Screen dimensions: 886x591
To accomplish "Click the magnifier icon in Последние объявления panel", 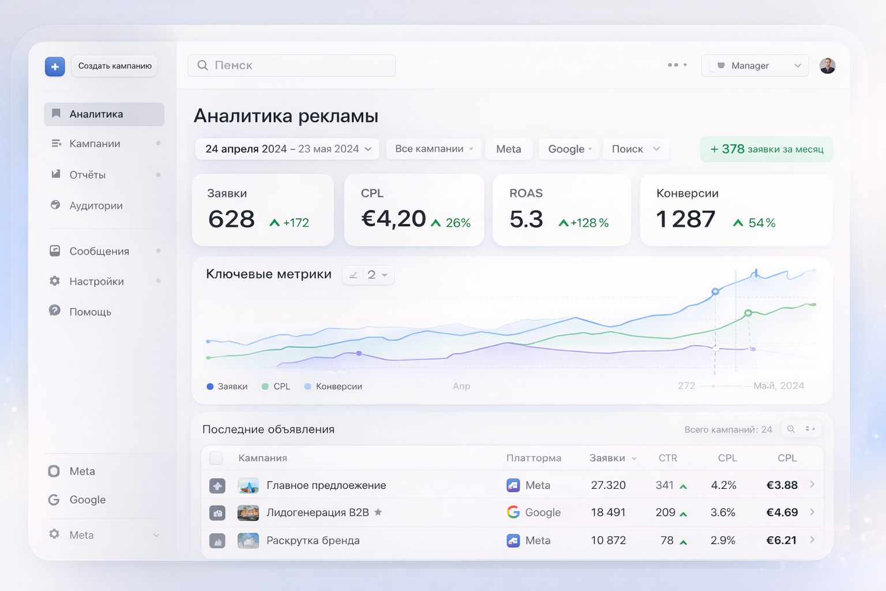I will pos(791,429).
